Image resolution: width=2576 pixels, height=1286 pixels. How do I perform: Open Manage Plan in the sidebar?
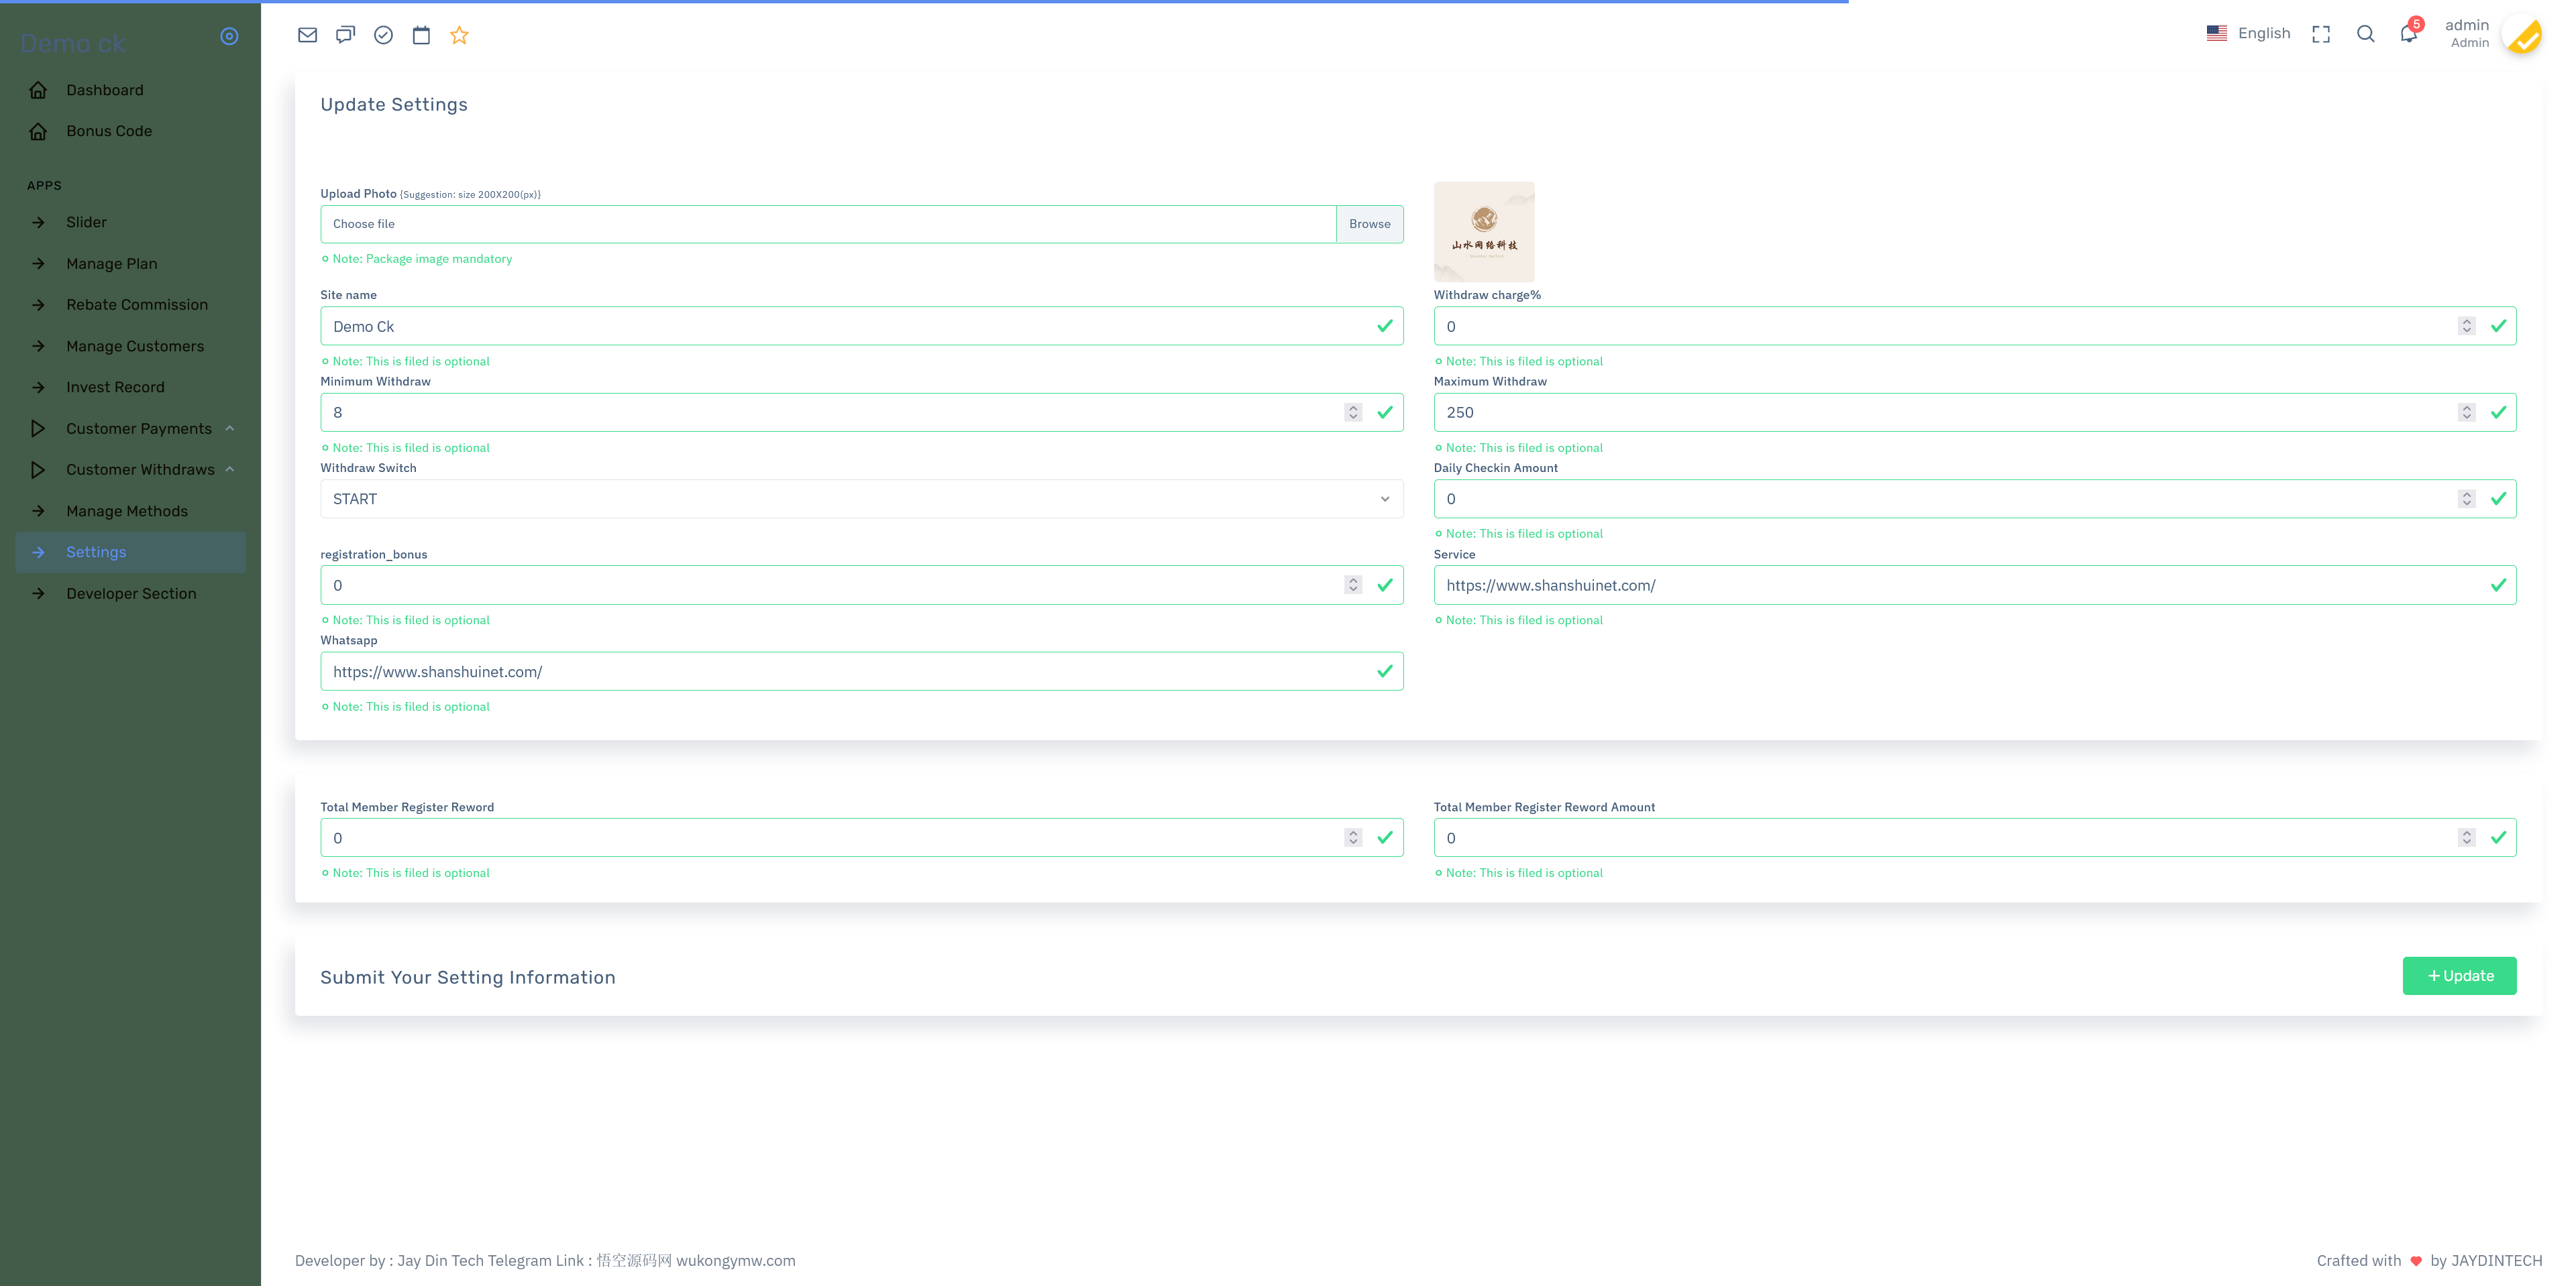(111, 264)
